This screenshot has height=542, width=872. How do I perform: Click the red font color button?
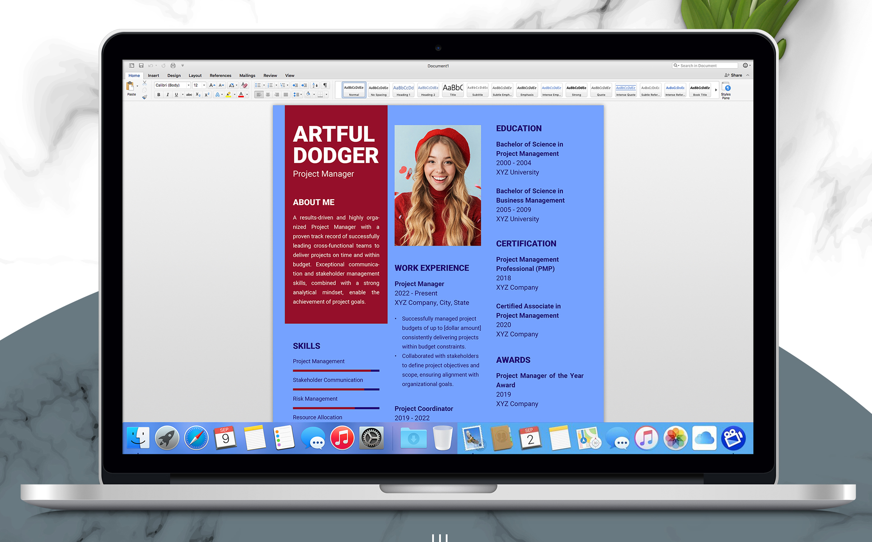(x=241, y=95)
